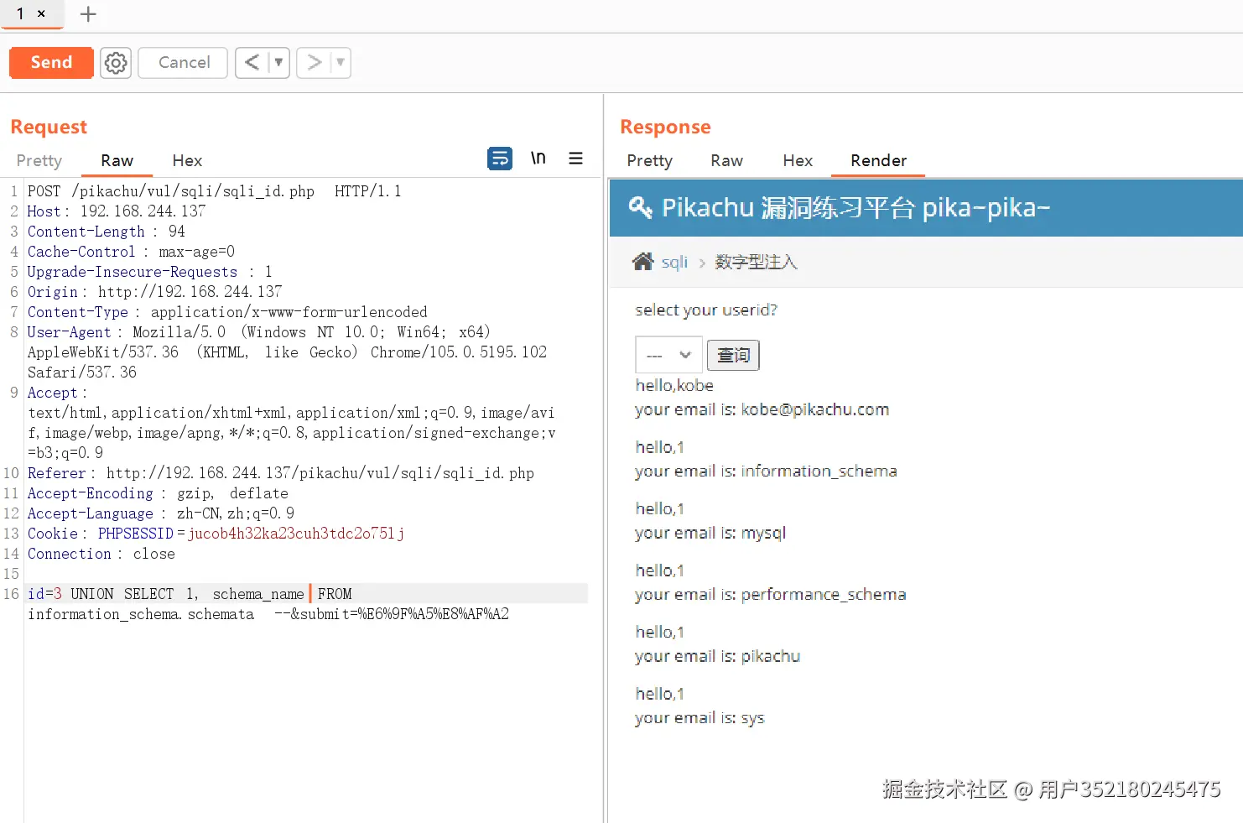Image resolution: width=1243 pixels, height=823 pixels.
Task: Toggle the word wrap icon in Request
Action: (x=500, y=158)
